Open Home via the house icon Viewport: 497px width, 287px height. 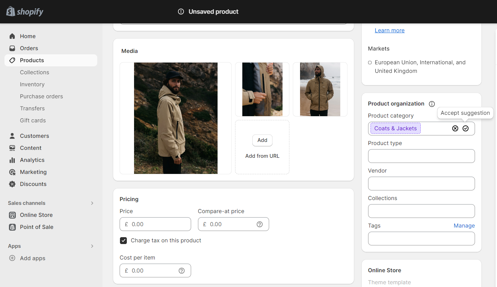point(12,36)
